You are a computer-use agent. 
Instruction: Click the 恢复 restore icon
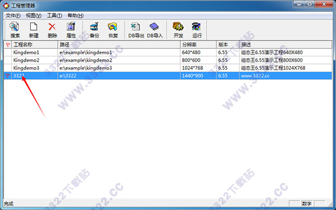[x=113, y=30]
